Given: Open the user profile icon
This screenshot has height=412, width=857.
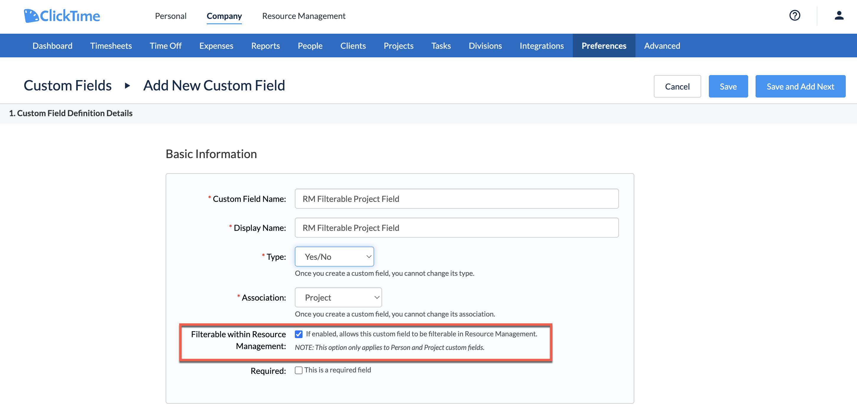Looking at the screenshot, I should (x=839, y=15).
